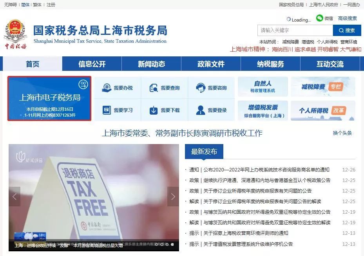Viewport: 364px width, 256px height.
Task: Focus the keyword search input field
Action: (x=295, y=31)
